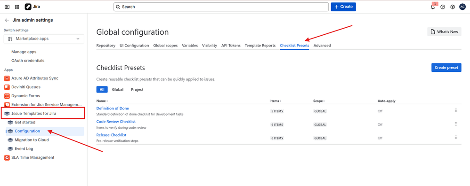Open the Get started page
Image resolution: width=470 pixels, height=186 pixels.
pos(25,122)
